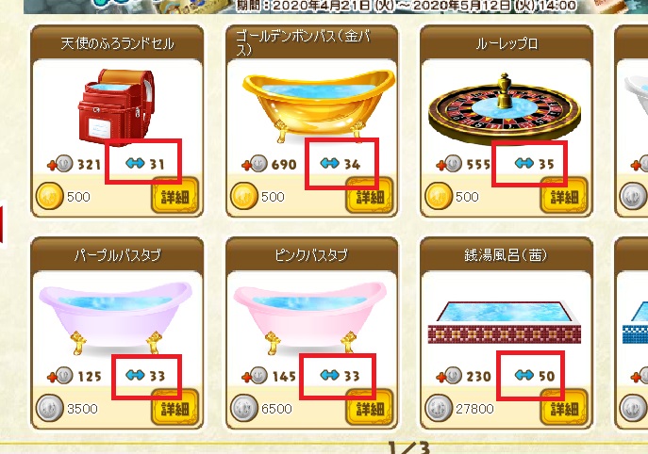The width and height of the screenshot is (648, 454).
Task: Click gold coin icon beside 天使のふろランドセル's 500
Action: click(x=50, y=196)
